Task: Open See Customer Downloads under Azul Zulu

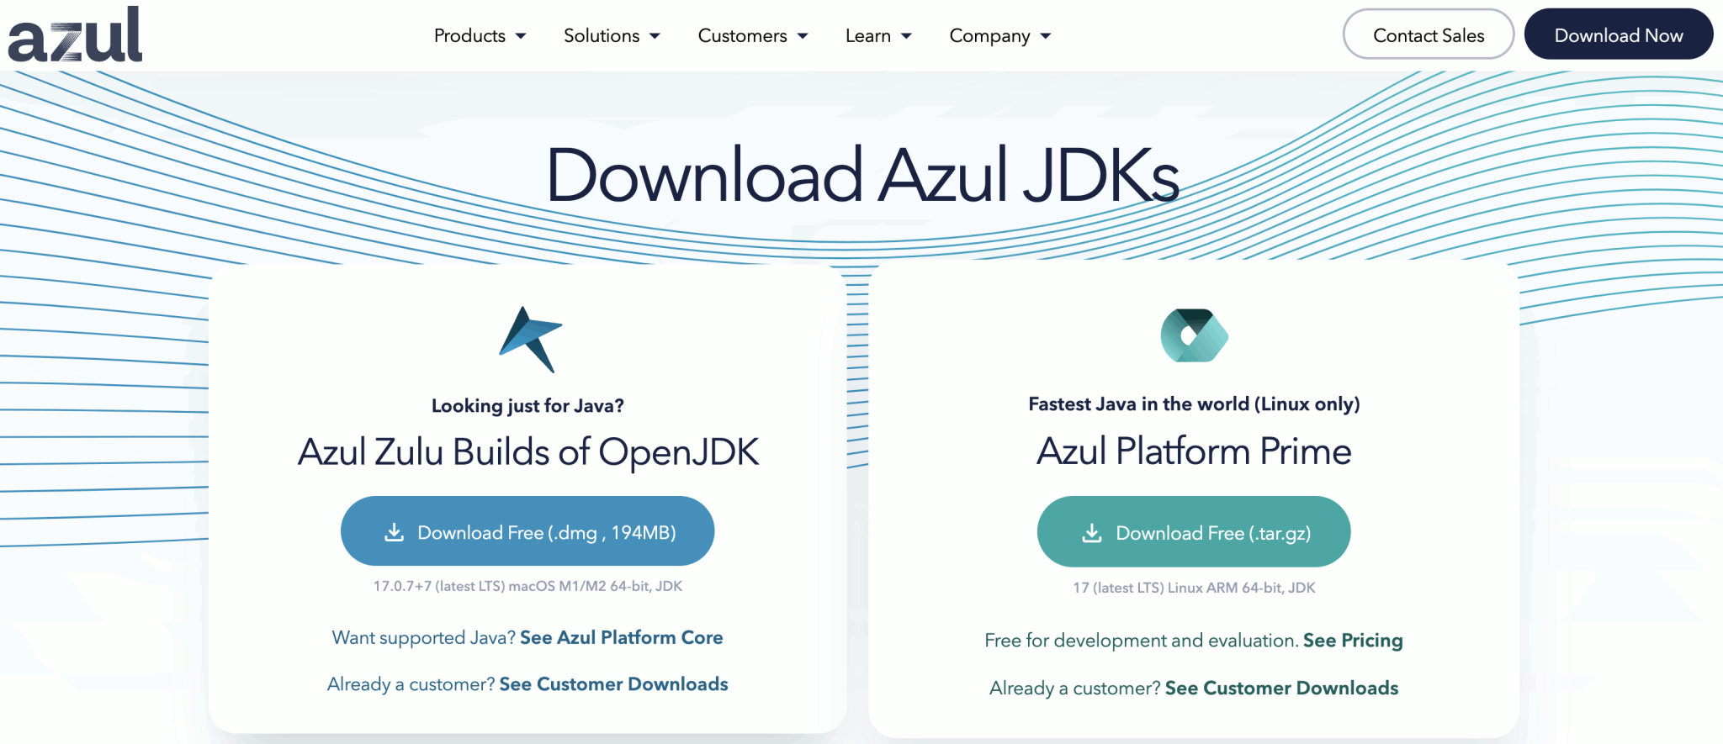Action: [x=613, y=684]
